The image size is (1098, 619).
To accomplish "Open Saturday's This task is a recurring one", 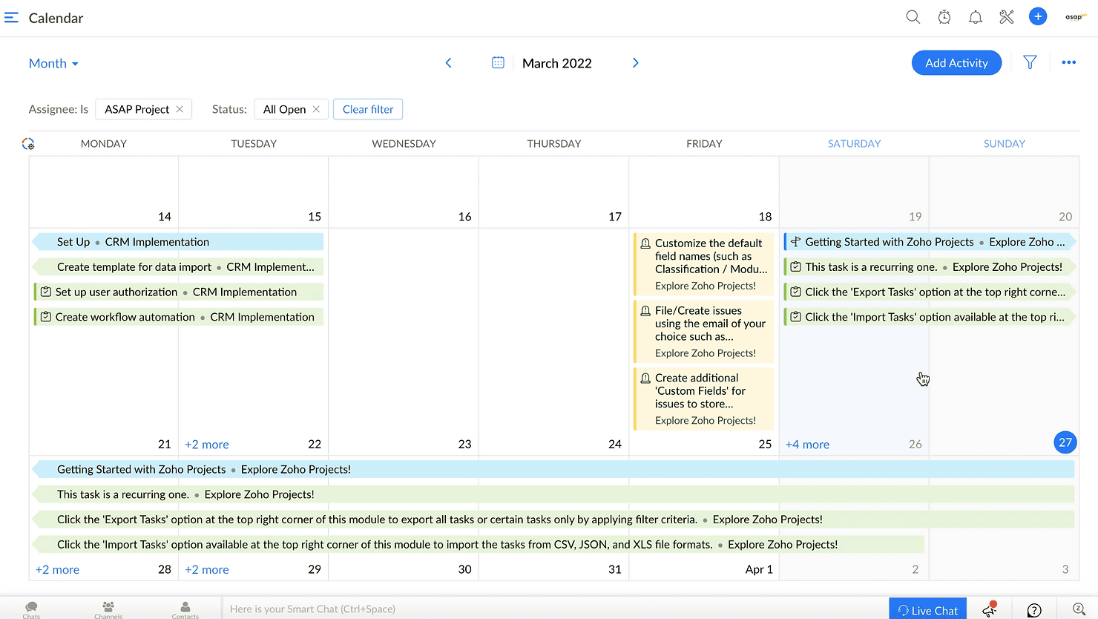I will click(x=930, y=267).
